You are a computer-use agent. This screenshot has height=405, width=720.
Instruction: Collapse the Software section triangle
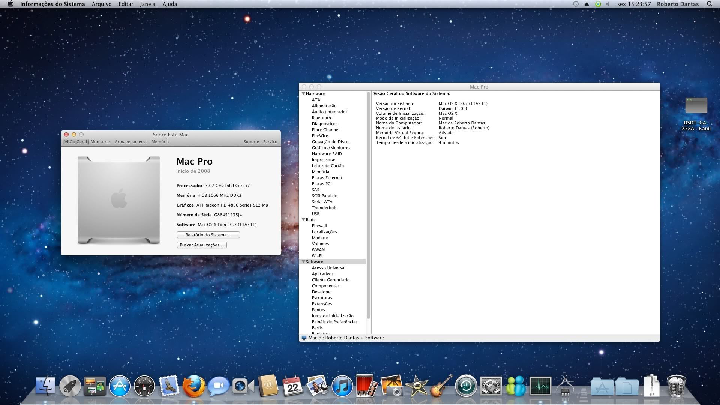tap(303, 262)
